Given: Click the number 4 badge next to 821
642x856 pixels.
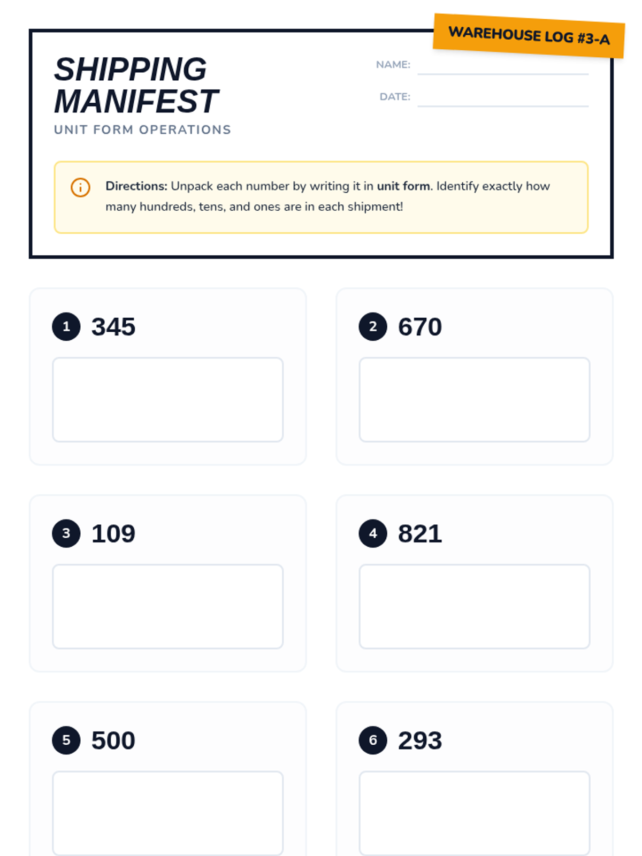Looking at the screenshot, I should (373, 533).
